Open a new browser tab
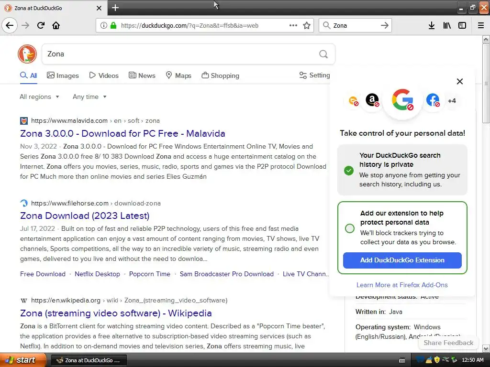The height and width of the screenshot is (367, 490). pos(115,8)
